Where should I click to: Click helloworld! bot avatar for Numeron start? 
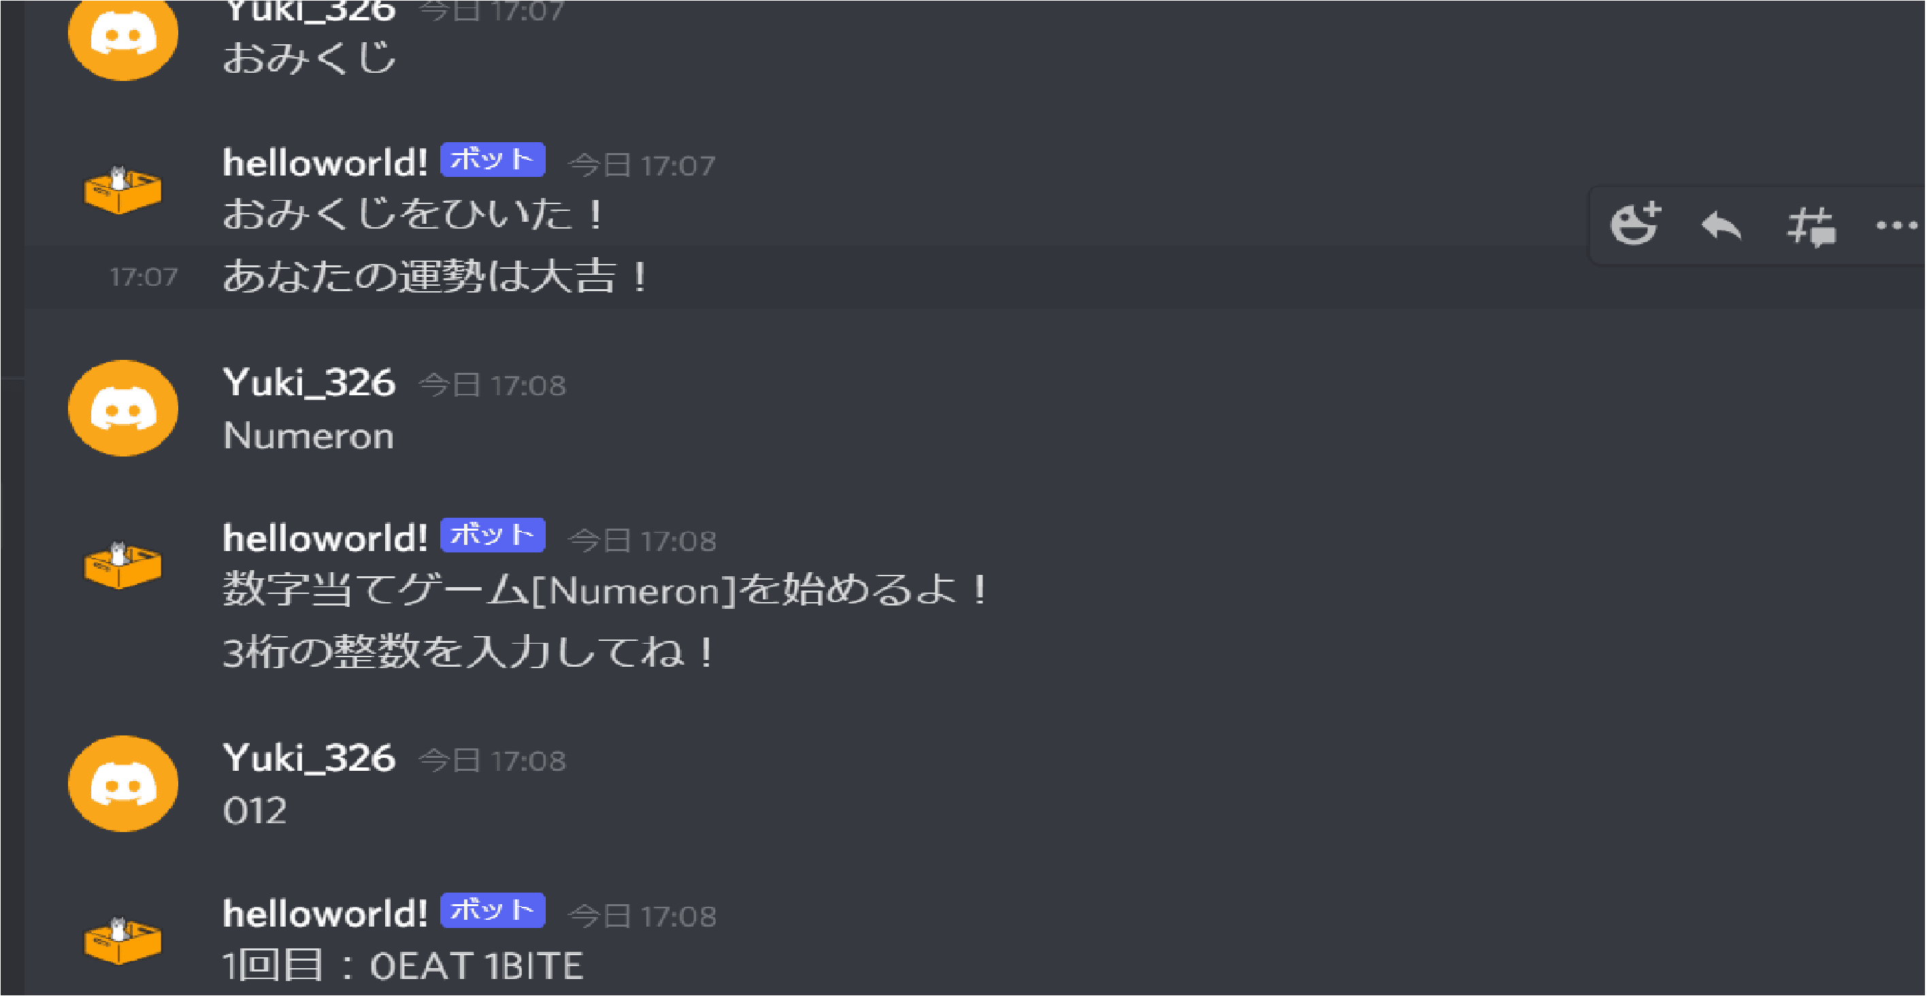pyautogui.click(x=122, y=565)
